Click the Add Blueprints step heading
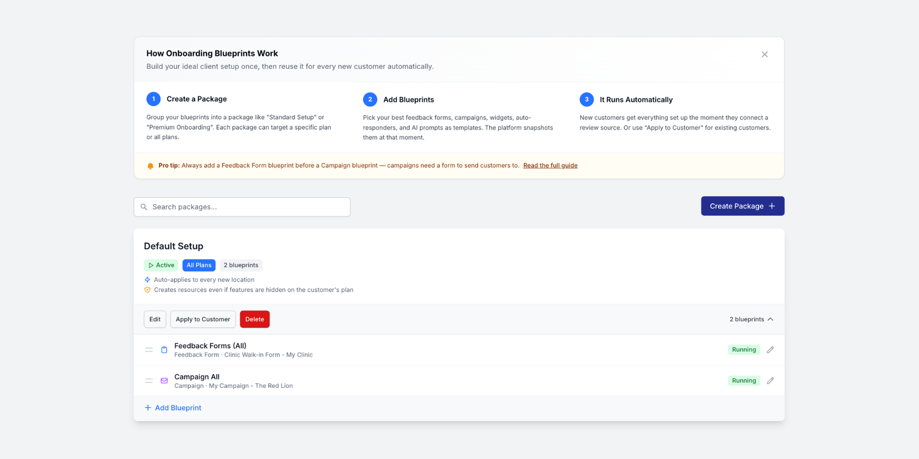The height and width of the screenshot is (459, 919). click(x=408, y=99)
